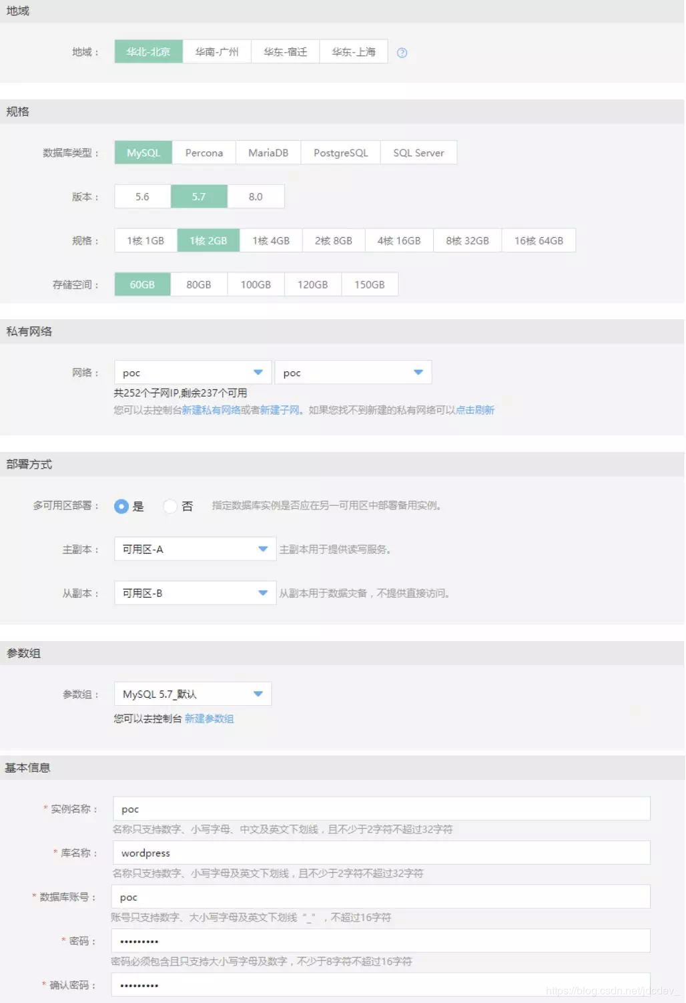Image resolution: width=686 pixels, height=1003 pixels.
Task: Click the wordpress database name input field
Action: pos(382,852)
